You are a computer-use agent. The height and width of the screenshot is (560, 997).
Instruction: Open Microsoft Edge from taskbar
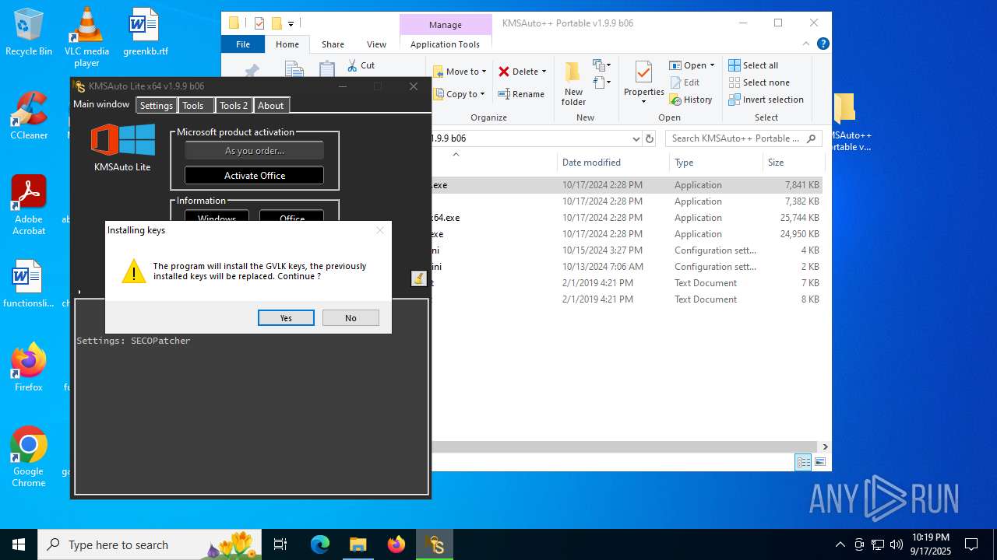[x=320, y=544]
